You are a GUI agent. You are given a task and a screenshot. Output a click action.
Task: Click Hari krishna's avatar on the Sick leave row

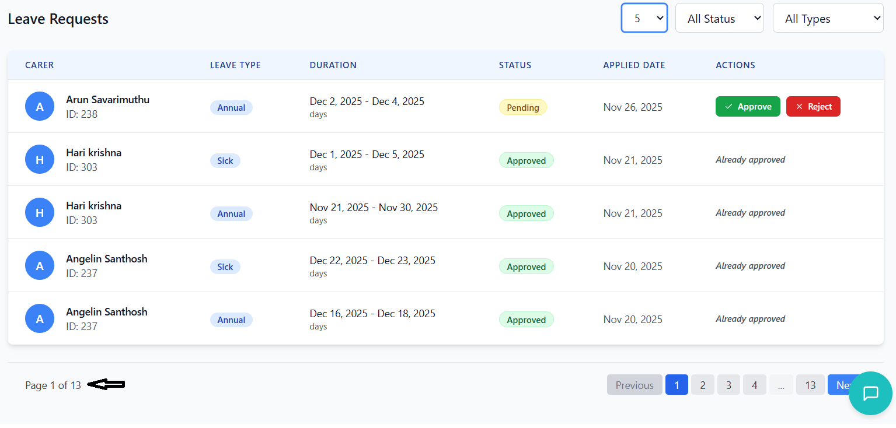coord(40,160)
